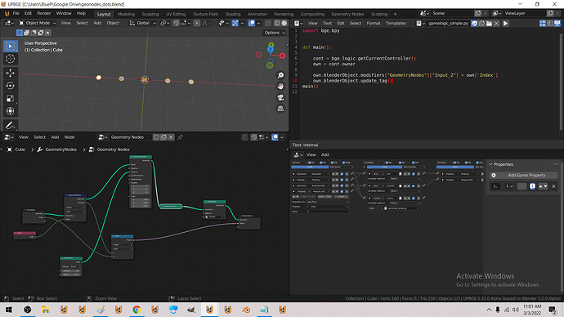
Task: Create new text datablock icon in text editor
Action: [x=482, y=23]
